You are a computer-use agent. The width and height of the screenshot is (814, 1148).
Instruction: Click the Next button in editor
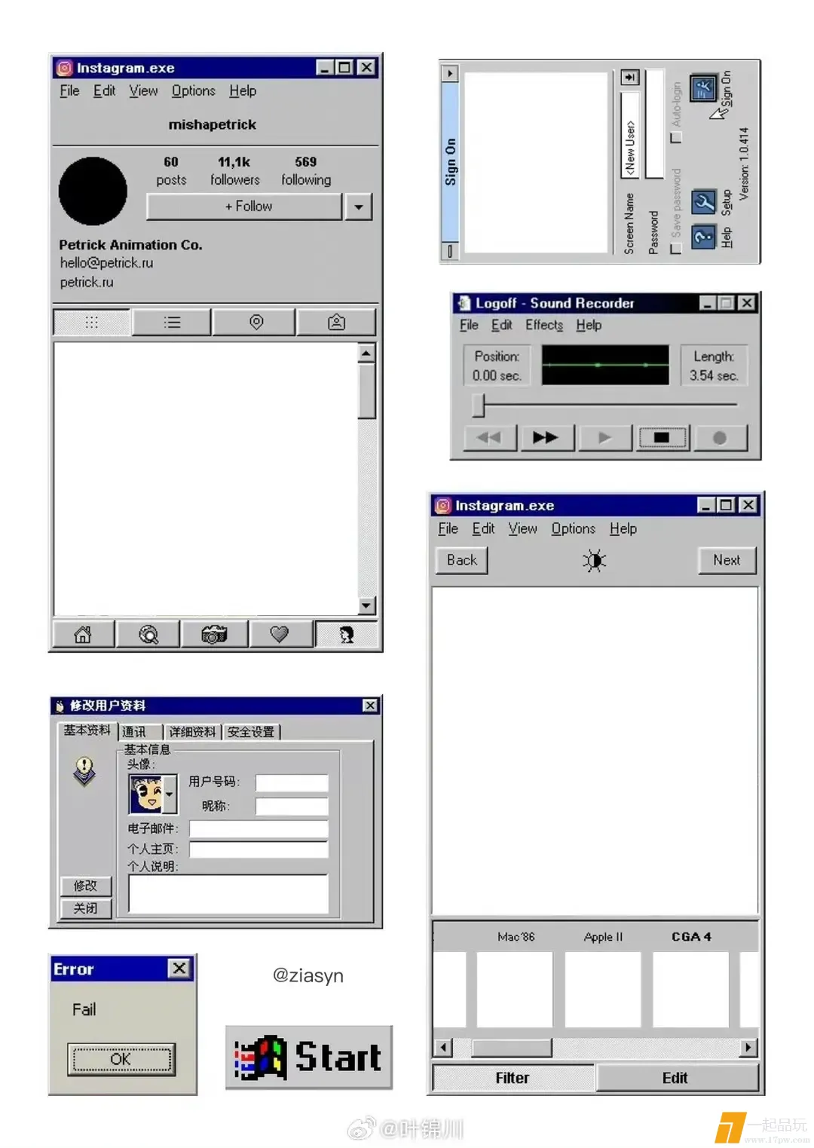pos(727,560)
